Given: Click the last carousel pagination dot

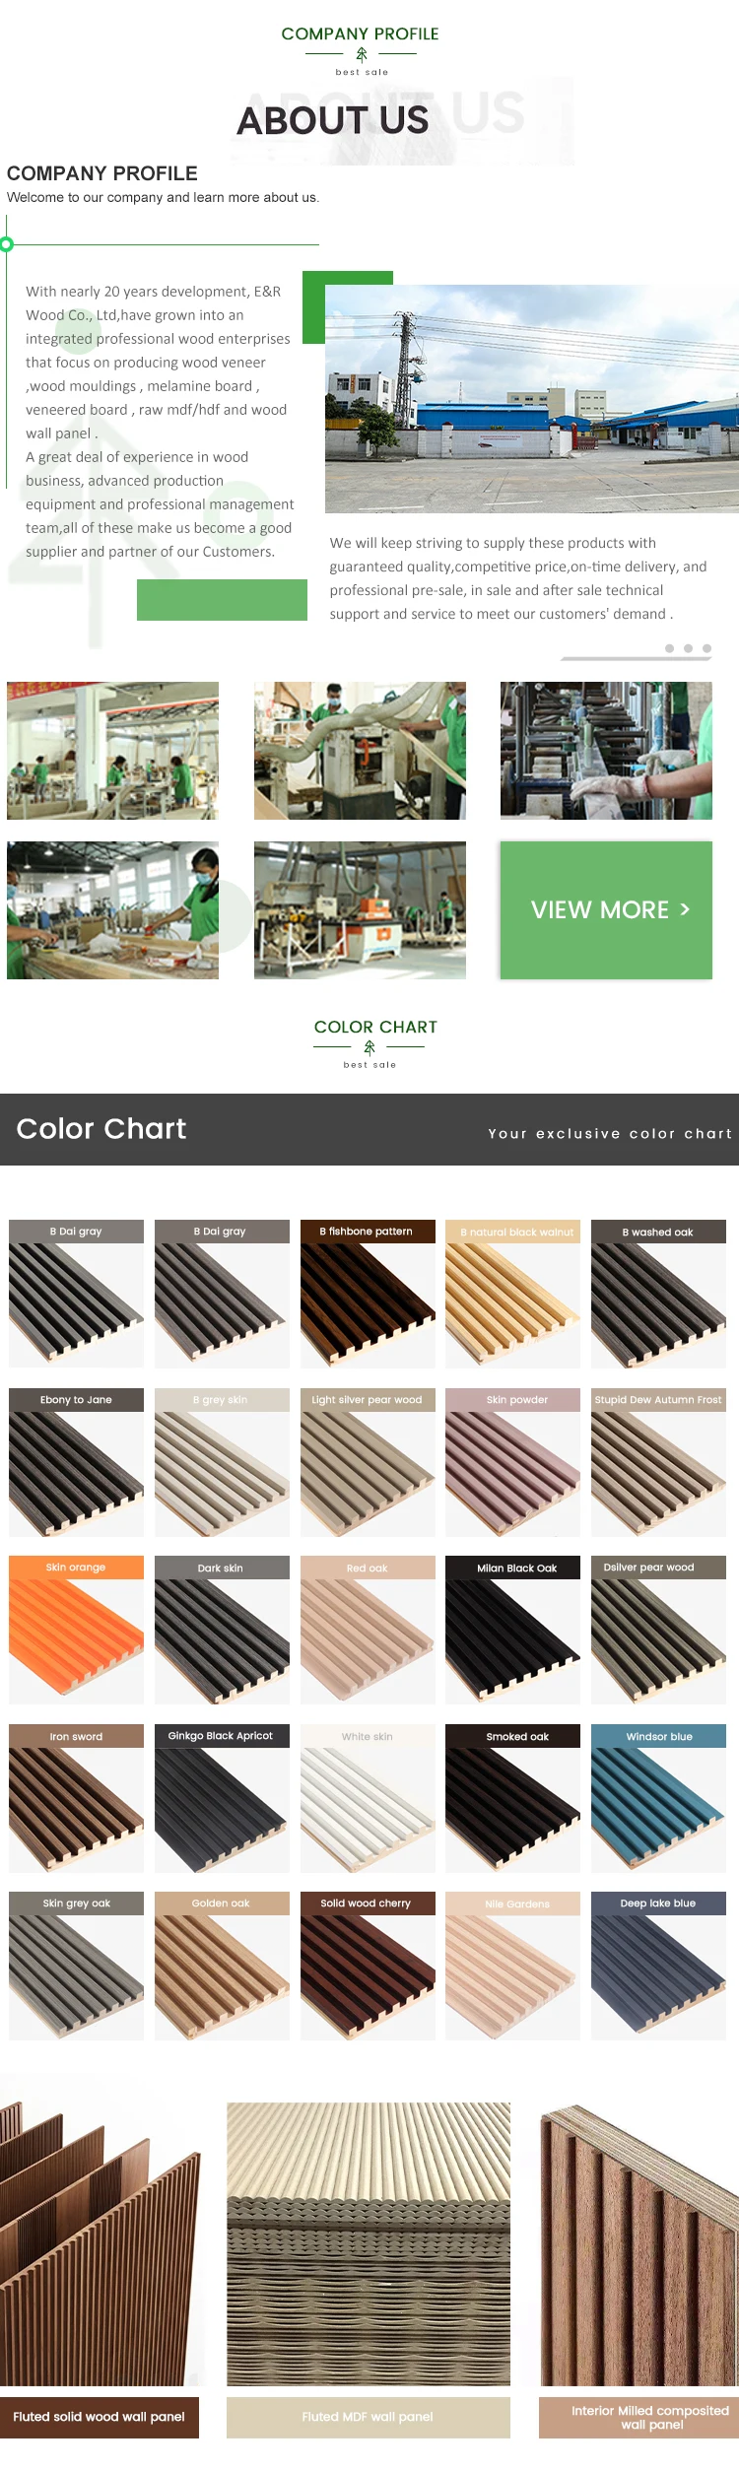Looking at the screenshot, I should pyautogui.click(x=706, y=648).
